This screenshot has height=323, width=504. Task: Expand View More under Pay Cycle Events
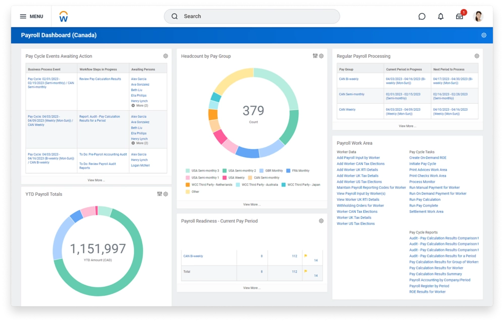pos(96,180)
